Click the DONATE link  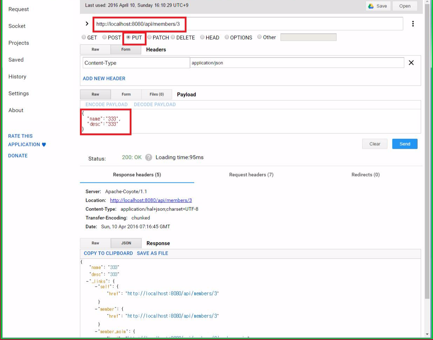click(x=18, y=156)
